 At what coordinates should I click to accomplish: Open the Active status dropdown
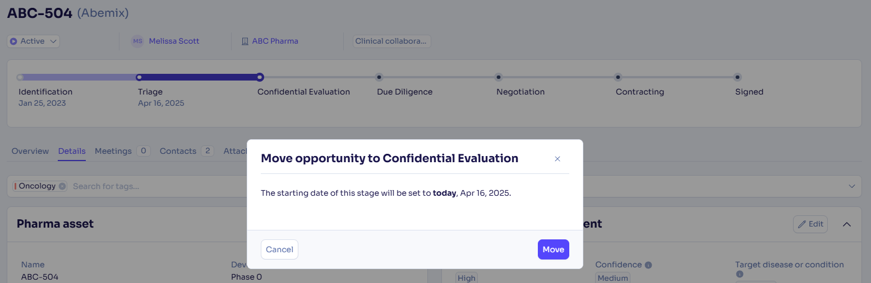(34, 41)
